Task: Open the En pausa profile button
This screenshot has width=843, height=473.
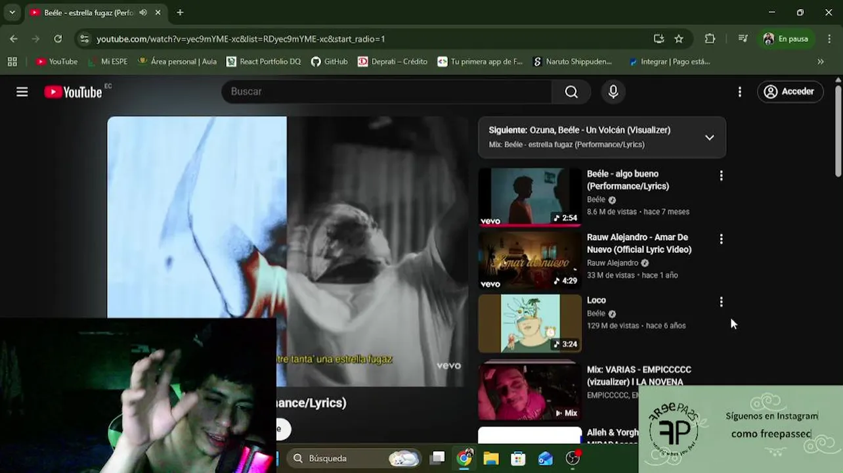Action: [x=787, y=39]
